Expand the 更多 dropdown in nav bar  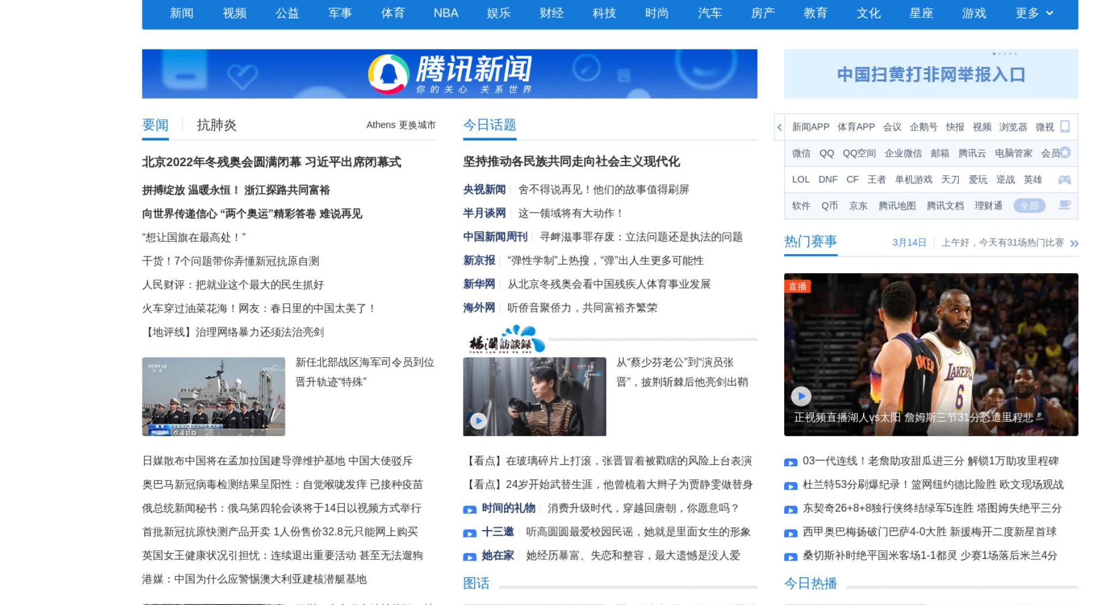(x=1034, y=13)
